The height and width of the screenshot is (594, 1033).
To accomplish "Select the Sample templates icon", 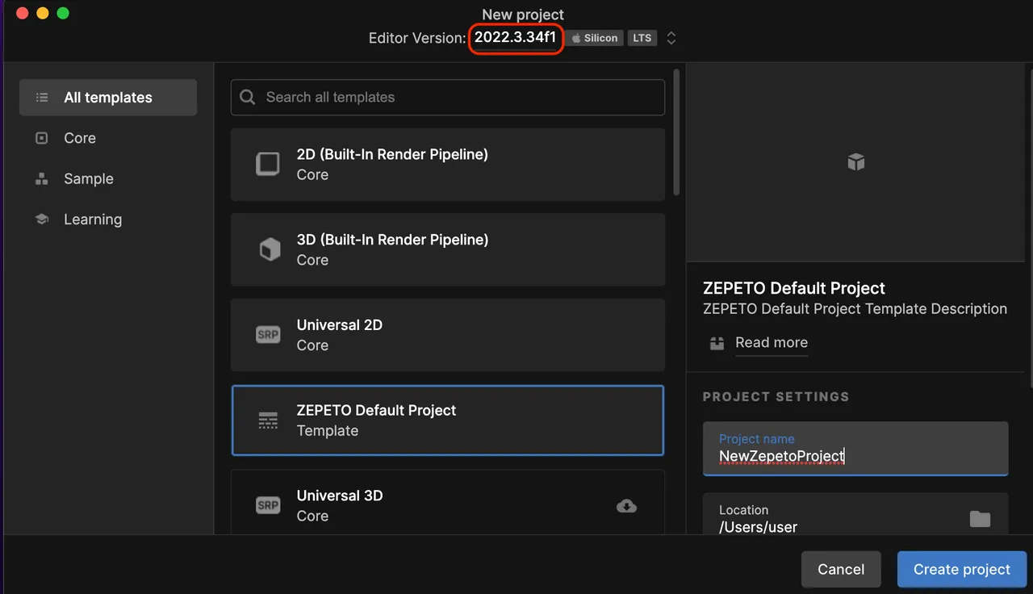I will tap(41, 178).
